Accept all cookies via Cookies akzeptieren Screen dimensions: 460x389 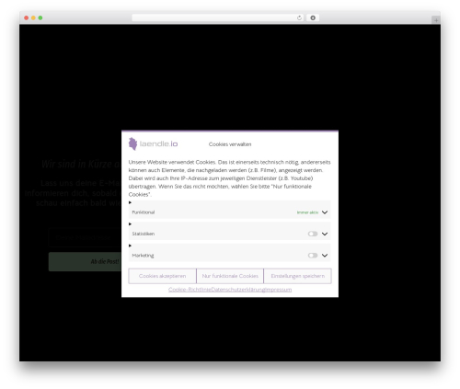(x=162, y=276)
